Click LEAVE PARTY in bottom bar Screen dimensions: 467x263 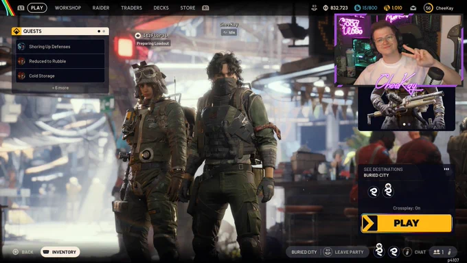pos(349,252)
